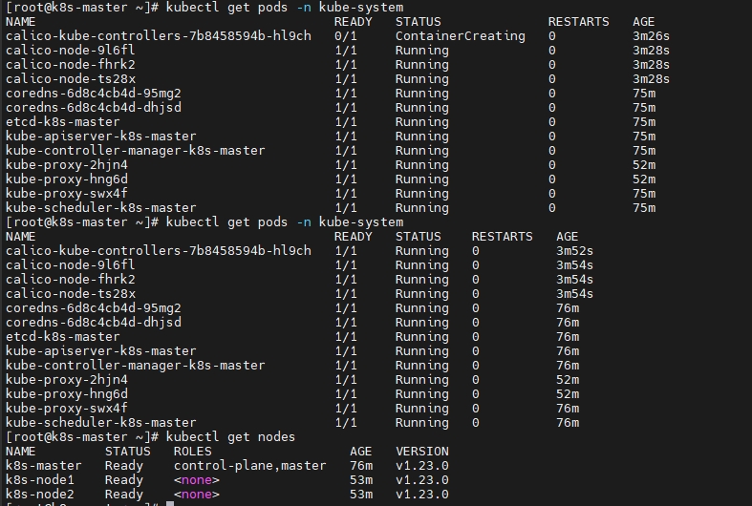
Task: Click the 3m52s age value
Action: pos(574,250)
